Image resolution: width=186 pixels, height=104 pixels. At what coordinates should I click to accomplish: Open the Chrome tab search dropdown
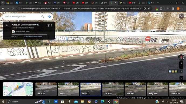[3, 3]
